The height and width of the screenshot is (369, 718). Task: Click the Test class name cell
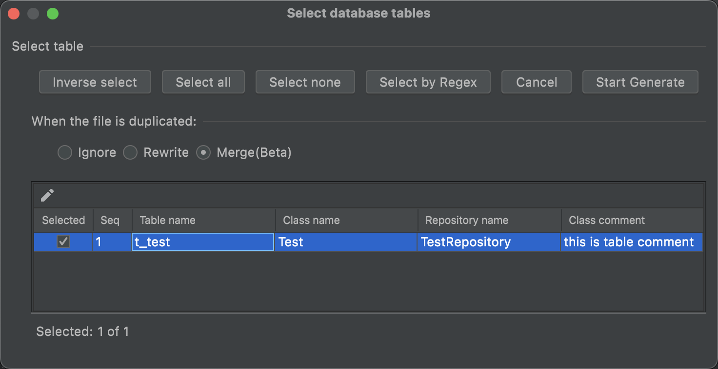tap(346, 242)
